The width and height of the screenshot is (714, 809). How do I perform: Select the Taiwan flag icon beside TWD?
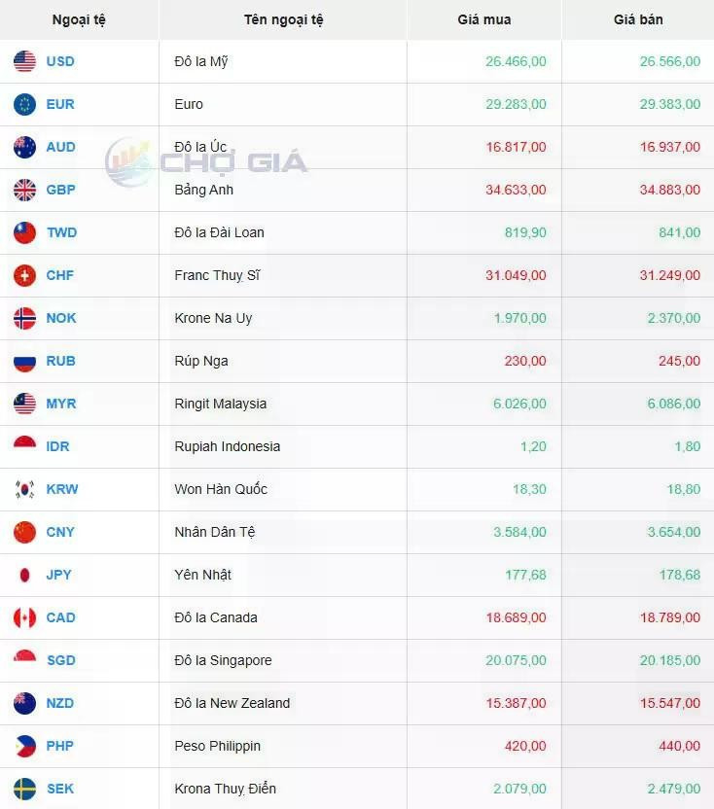coord(24,232)
